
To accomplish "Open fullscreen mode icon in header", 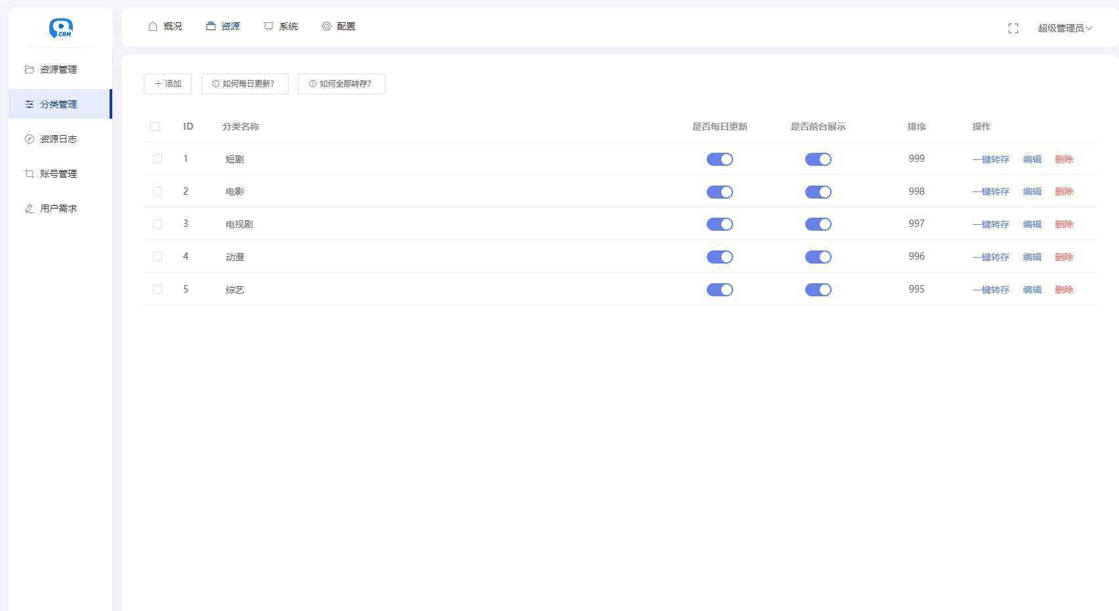I will [1013, 28].
